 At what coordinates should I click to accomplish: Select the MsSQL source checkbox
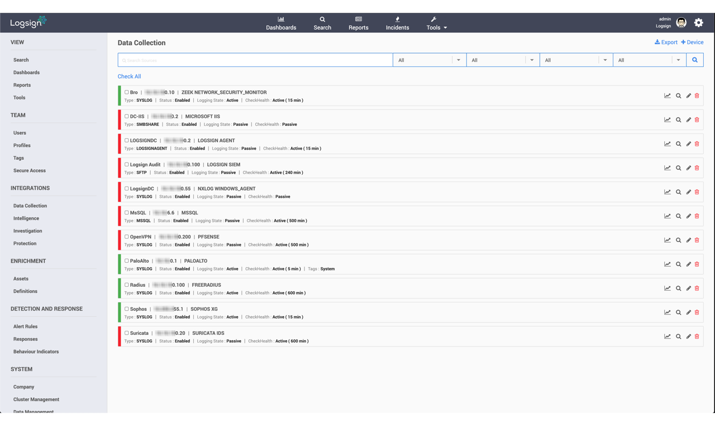tap(127, 212)
